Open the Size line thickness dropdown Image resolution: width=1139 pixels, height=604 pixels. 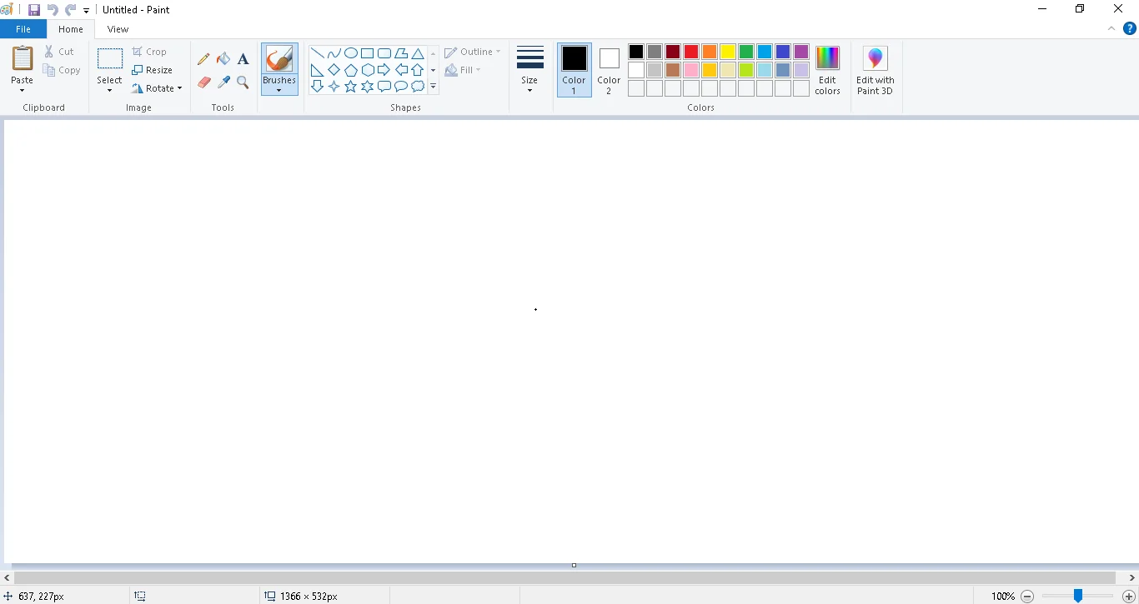click(529, 70)
